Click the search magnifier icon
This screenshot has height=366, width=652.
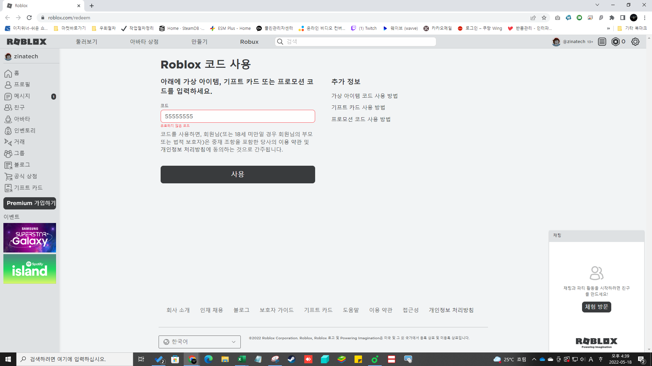tap(280, 42)
